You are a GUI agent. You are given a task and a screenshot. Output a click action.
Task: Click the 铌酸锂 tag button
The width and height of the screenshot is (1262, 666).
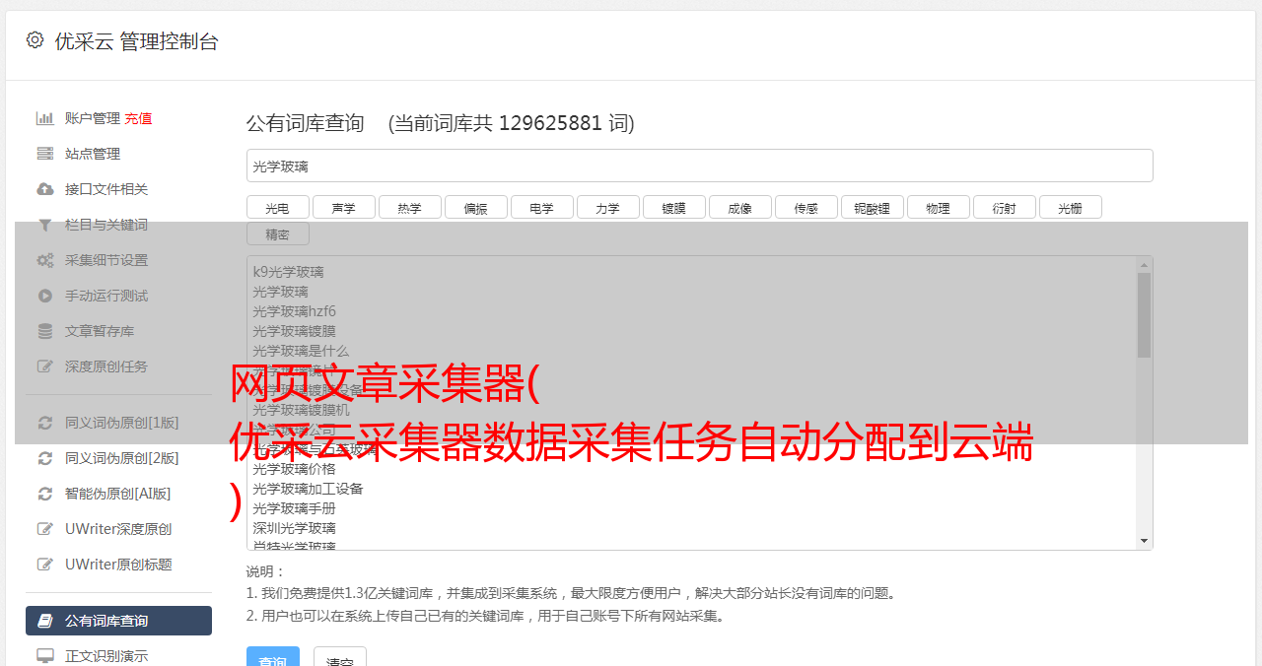click(x=872, y=207)
